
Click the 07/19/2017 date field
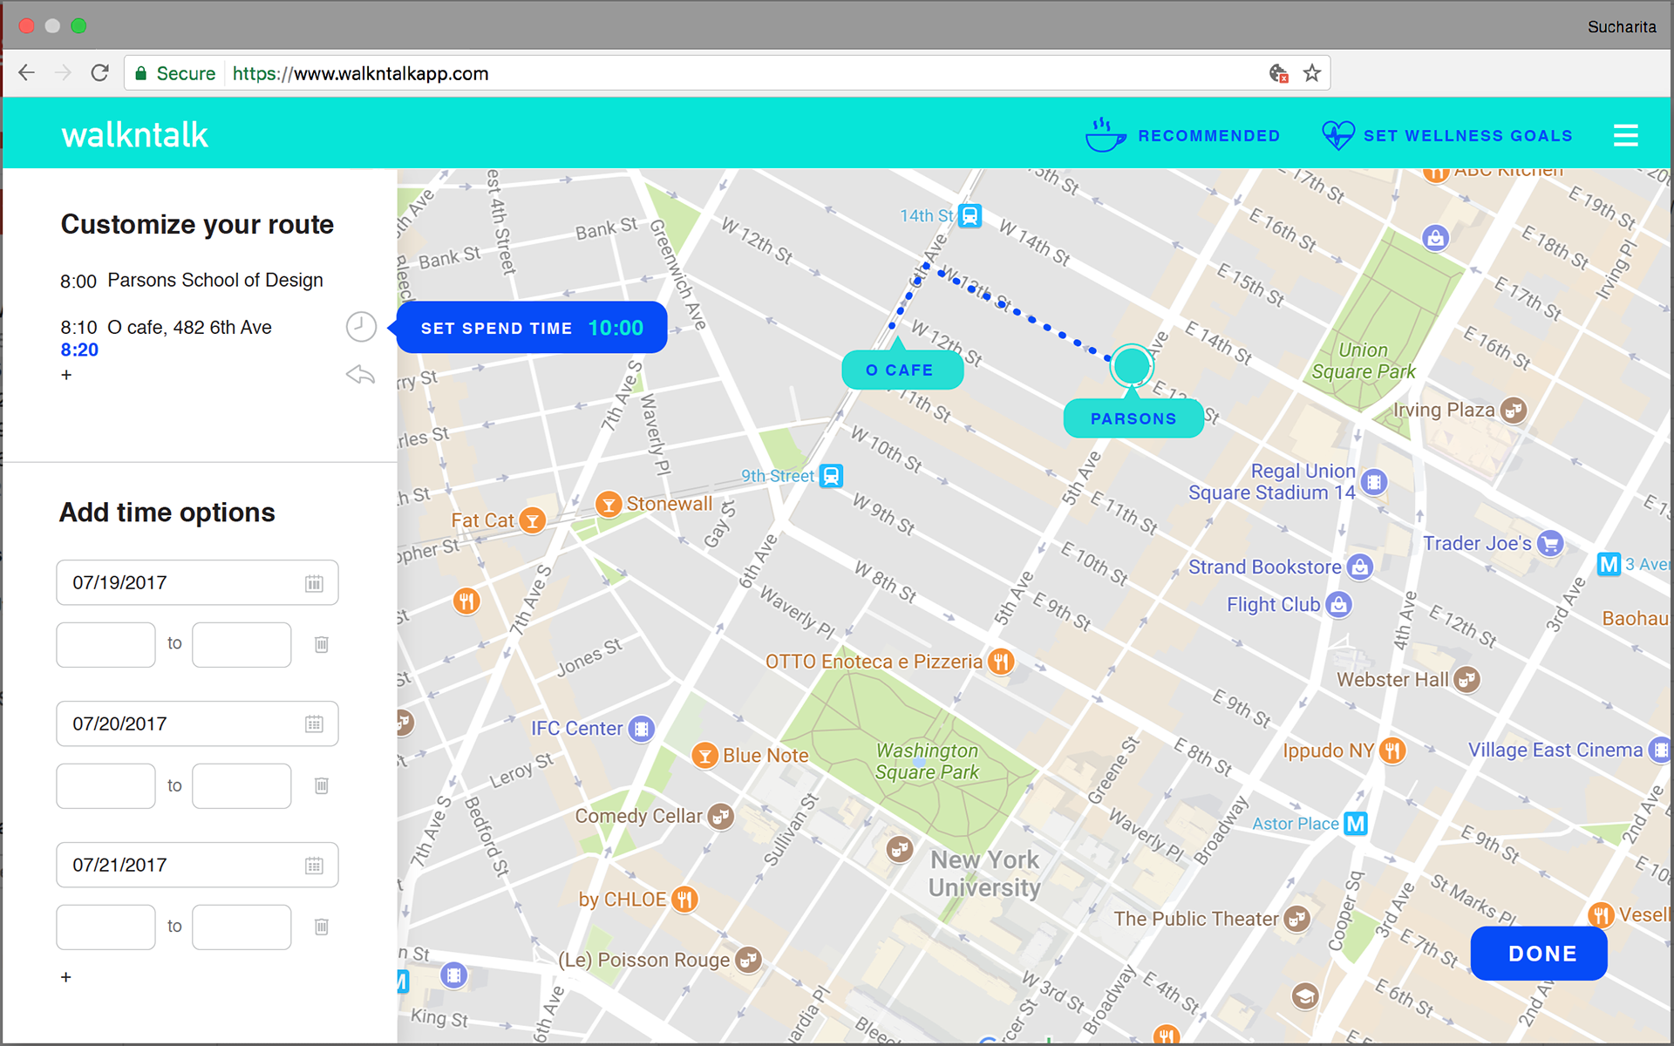click(197, 582)
